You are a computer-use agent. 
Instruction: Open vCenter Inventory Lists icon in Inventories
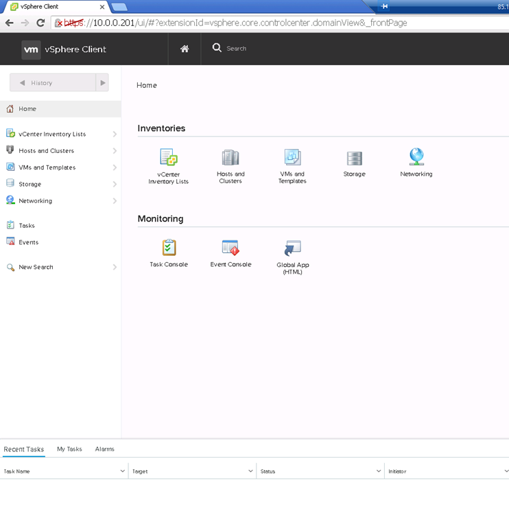[x=168, y=157]
